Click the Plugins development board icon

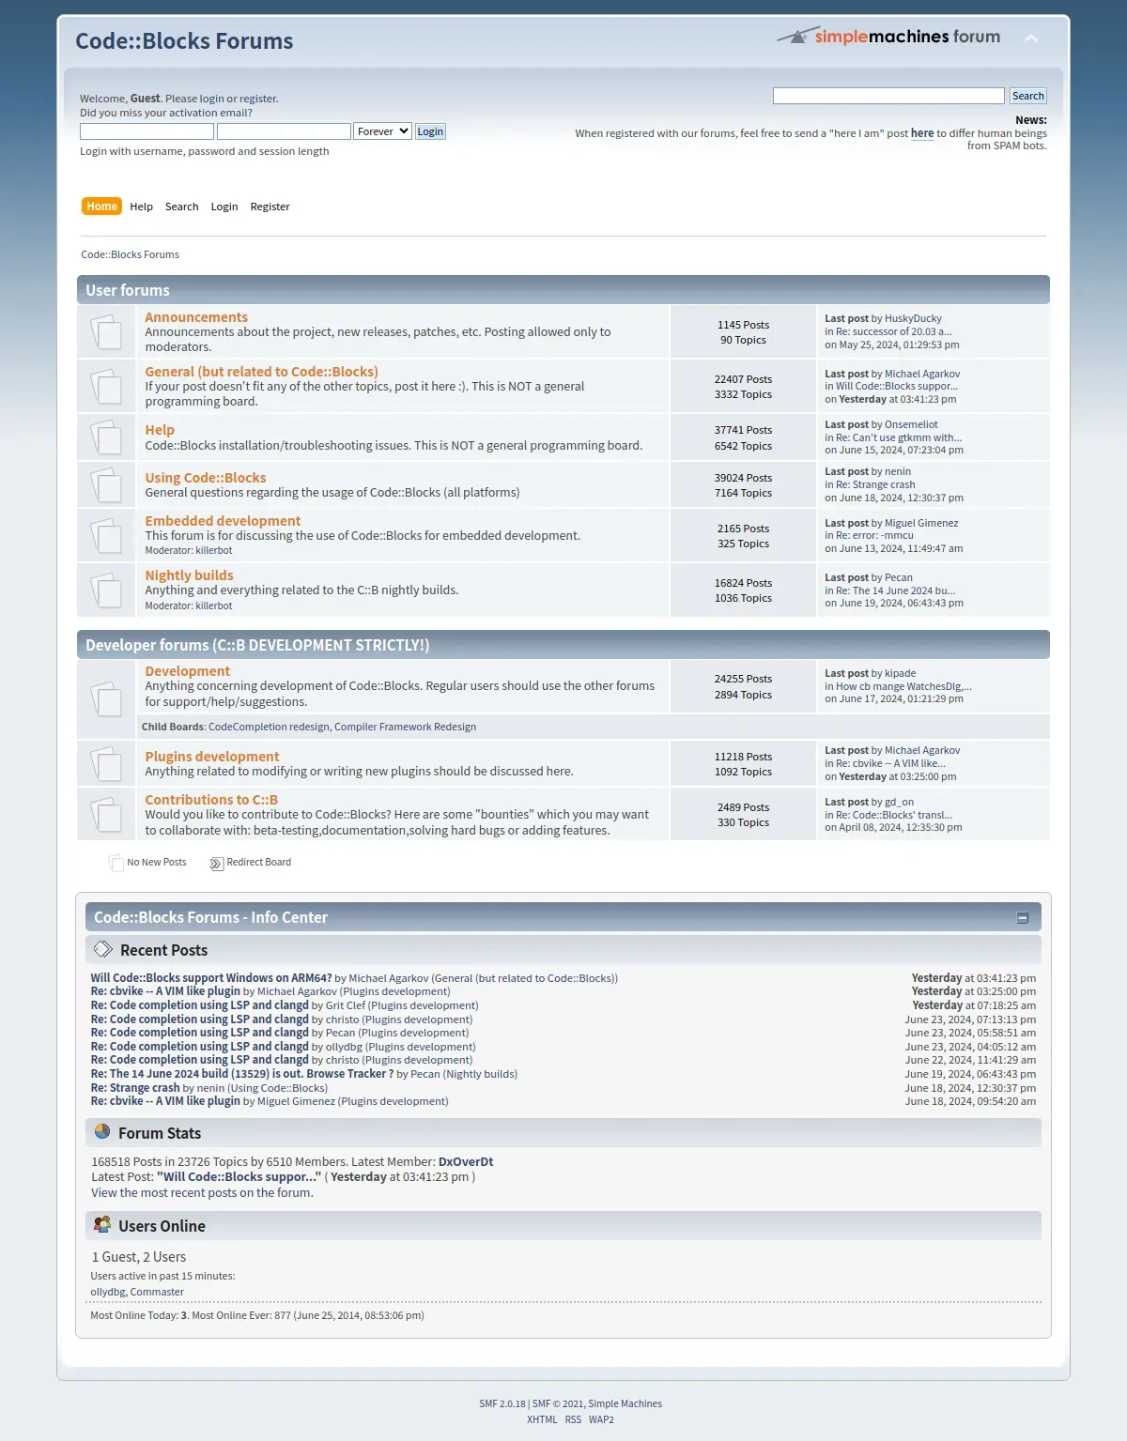tap(106, 763)
